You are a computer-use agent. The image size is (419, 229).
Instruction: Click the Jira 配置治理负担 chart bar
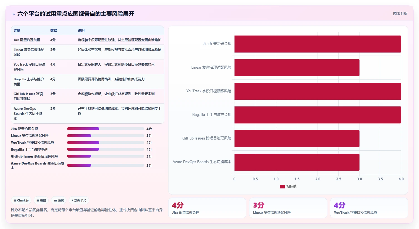coord(318,44)
